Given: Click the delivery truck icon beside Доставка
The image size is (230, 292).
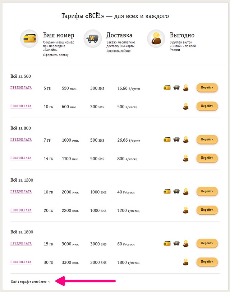Looking at the screenshot, I should click(x=93, y=38).
